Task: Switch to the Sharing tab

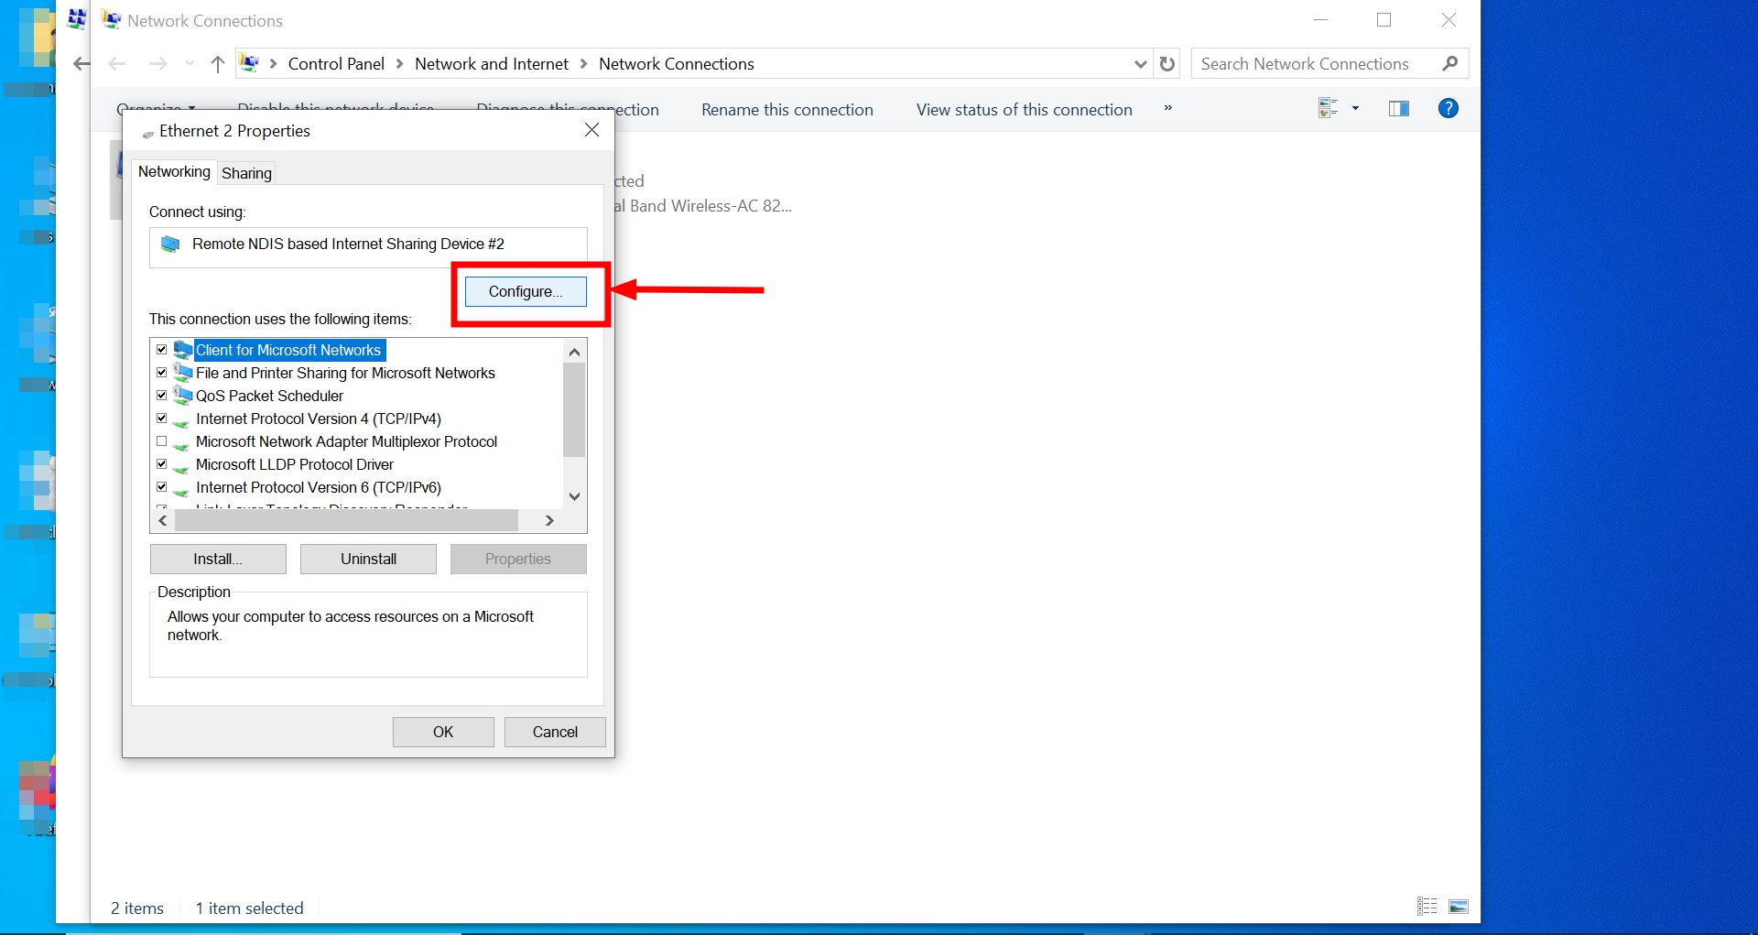Action: click(x=245, y=172)
